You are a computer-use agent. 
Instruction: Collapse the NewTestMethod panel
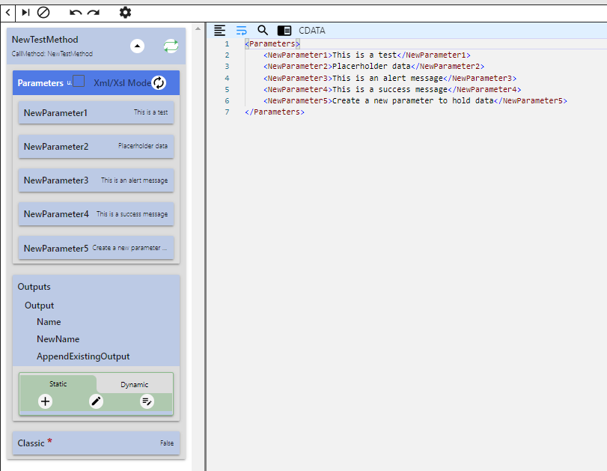(x=137, y=46)
